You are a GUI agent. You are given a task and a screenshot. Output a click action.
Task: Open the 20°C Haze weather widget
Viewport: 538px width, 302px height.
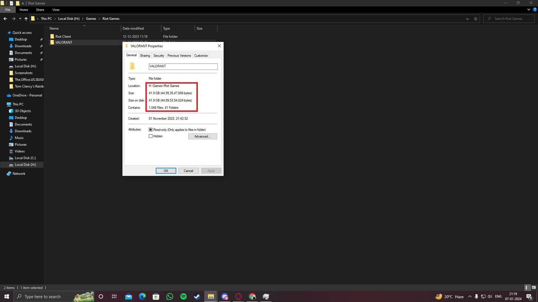448,296
